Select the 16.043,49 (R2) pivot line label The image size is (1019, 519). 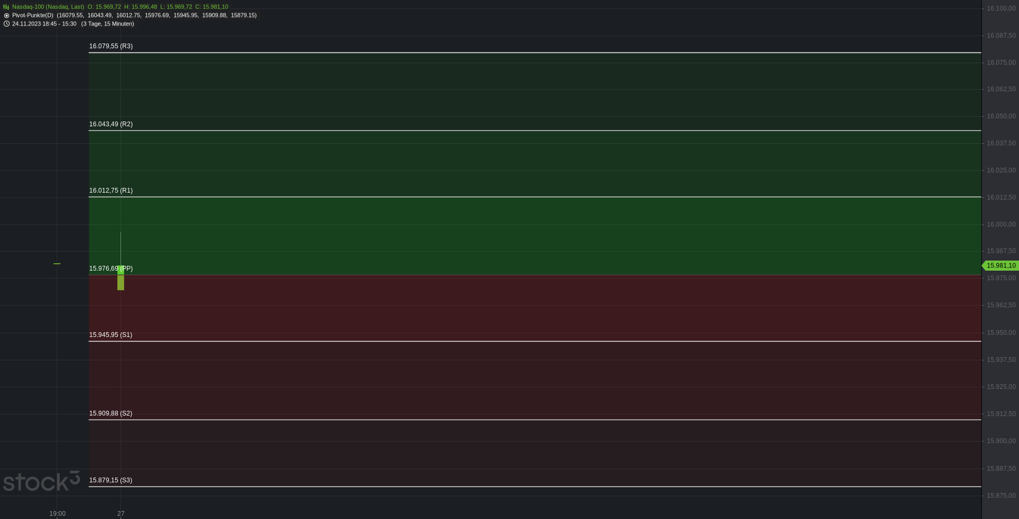click(x=111, y=124)
